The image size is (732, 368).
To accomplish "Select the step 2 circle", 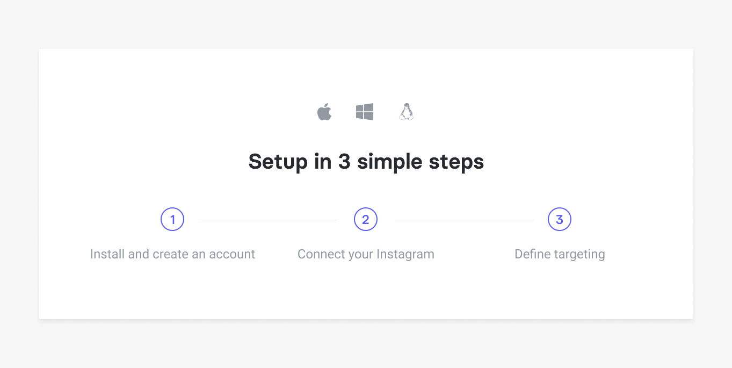I will click(x=366, y=219).
